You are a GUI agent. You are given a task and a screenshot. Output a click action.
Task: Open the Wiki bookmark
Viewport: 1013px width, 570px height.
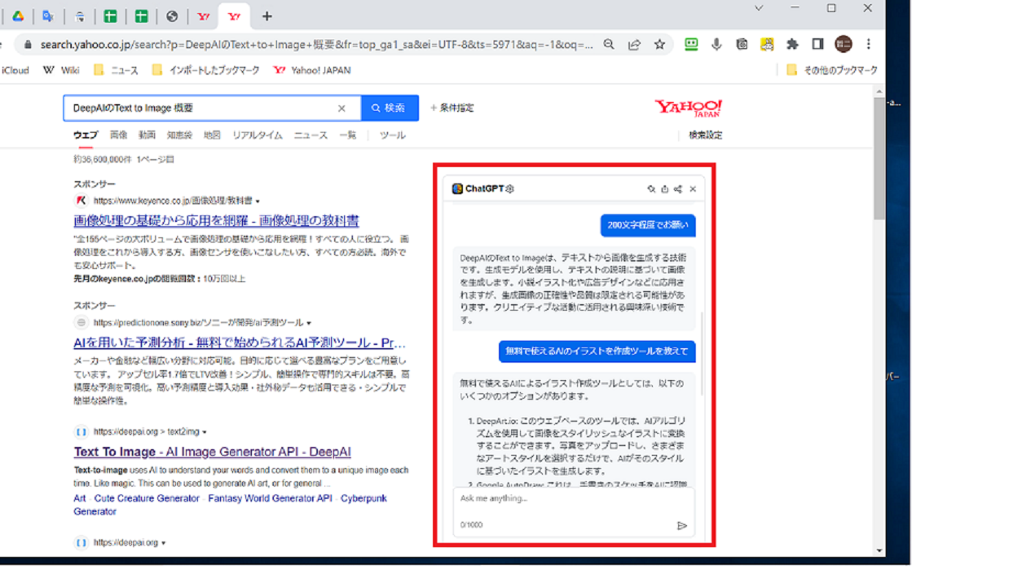point(62,70)
